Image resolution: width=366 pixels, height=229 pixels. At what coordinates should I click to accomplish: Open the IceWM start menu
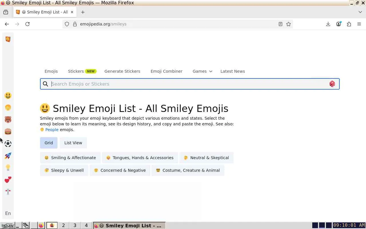click(x=7, y=226)
